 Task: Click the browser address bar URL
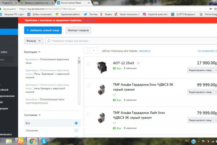[x=47, y=9]
